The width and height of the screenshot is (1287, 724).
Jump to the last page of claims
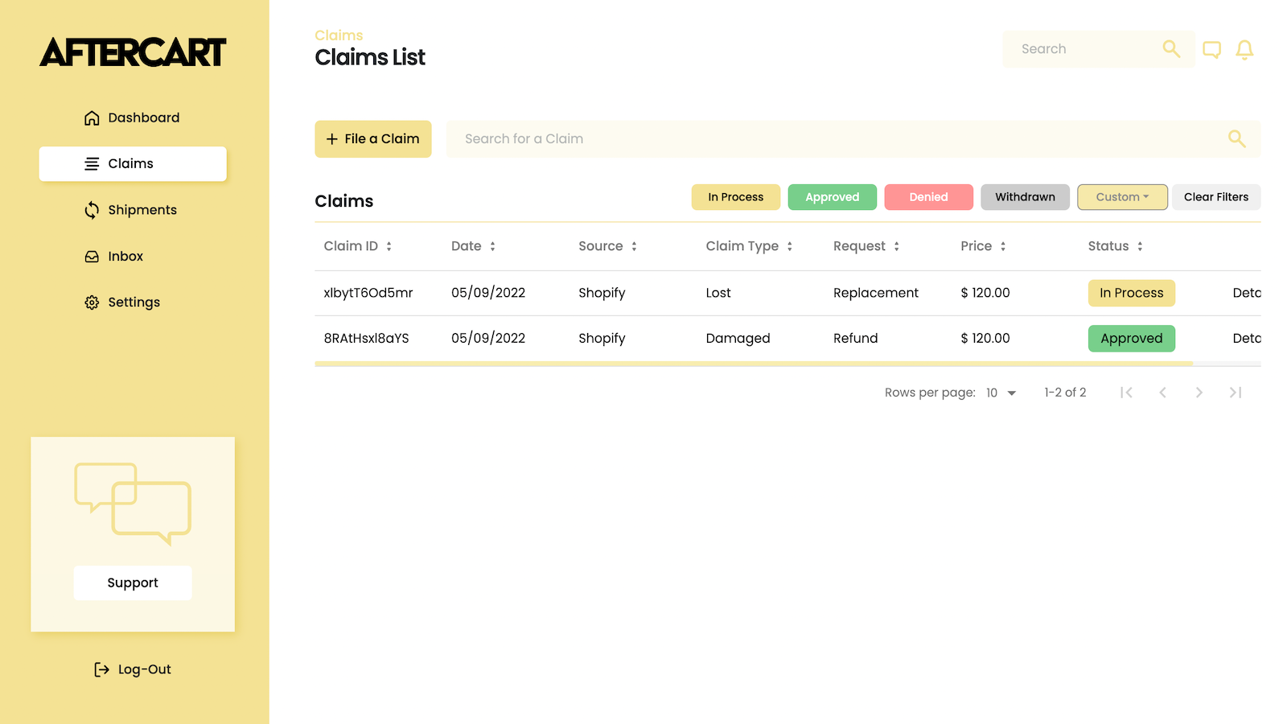tap(1236, 393)
